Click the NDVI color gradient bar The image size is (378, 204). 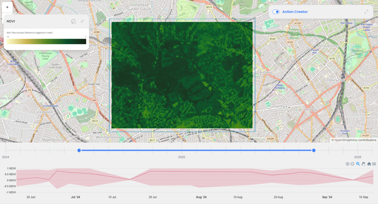coord(46,41)
